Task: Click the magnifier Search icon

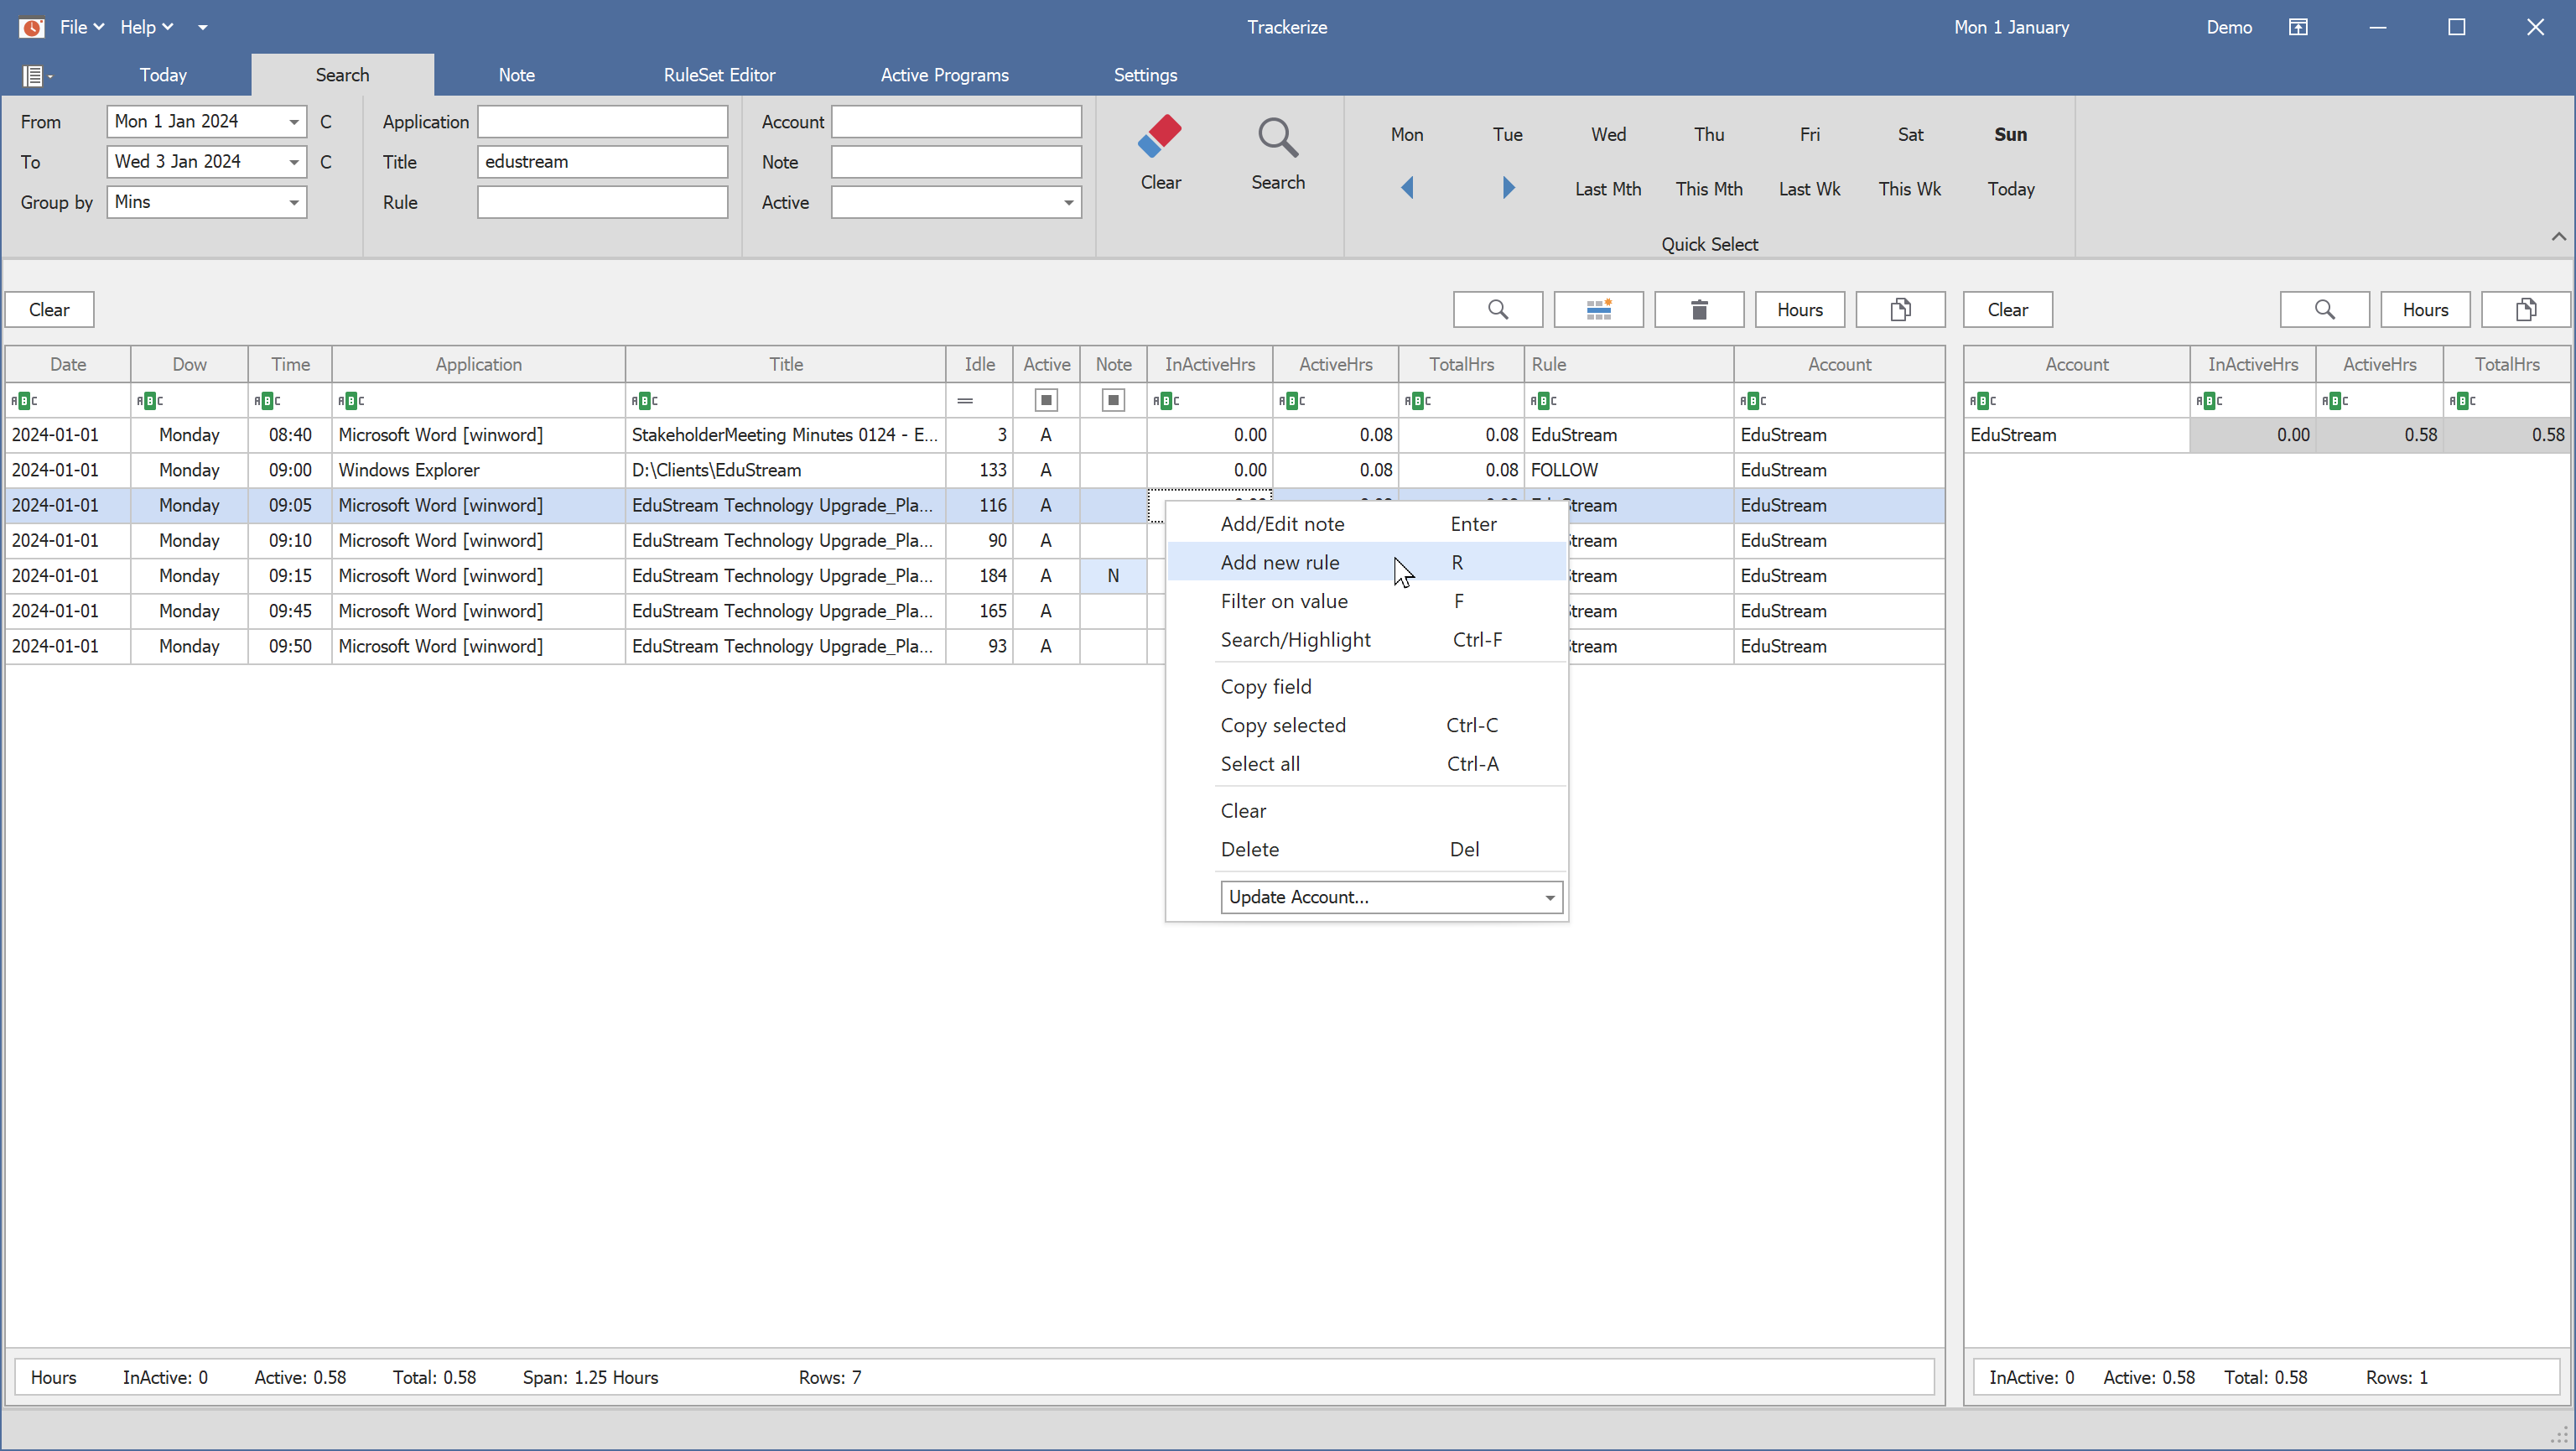Action: [x=1277, y=138]
